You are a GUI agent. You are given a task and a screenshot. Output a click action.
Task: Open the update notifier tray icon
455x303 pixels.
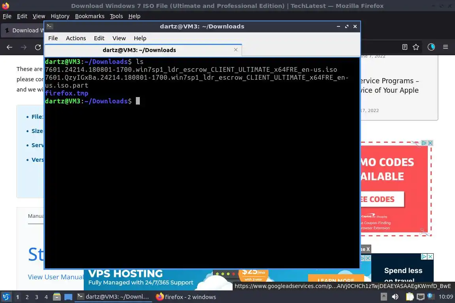tap(431, 296)
